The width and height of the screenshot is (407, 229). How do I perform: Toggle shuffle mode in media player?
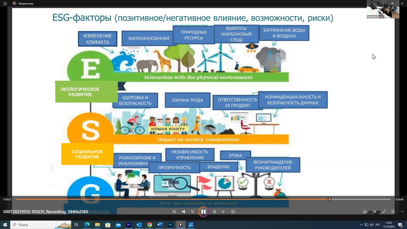[174, 212]
